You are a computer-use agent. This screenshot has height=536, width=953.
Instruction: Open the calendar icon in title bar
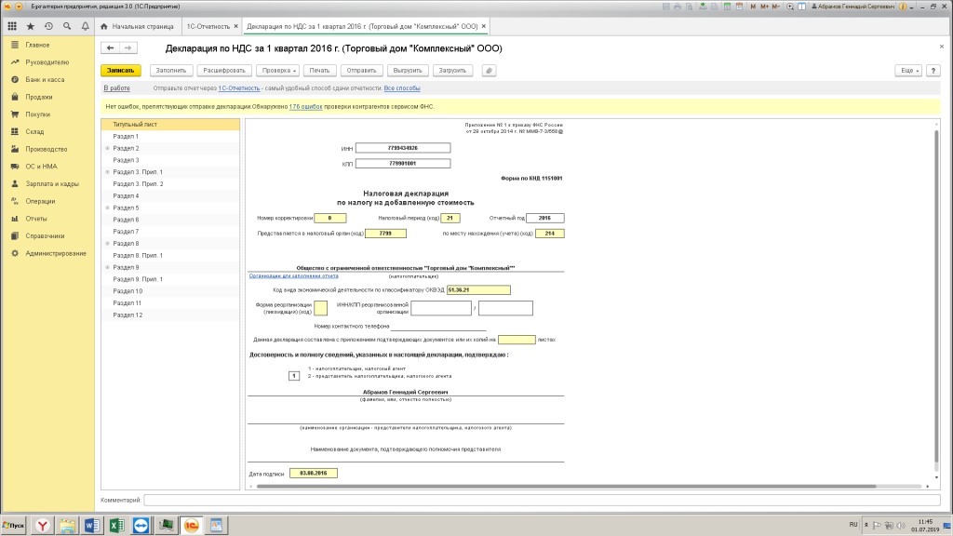739,7
